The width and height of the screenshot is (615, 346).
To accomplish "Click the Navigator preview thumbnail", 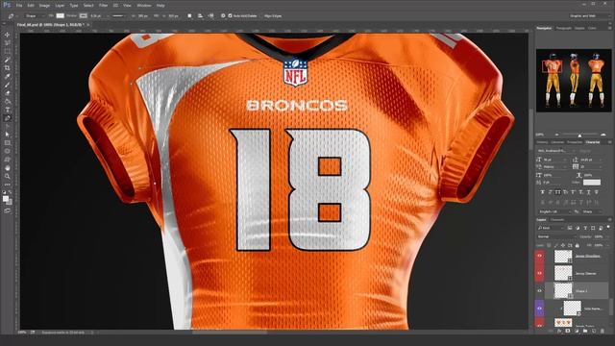I will pos(574,81).
